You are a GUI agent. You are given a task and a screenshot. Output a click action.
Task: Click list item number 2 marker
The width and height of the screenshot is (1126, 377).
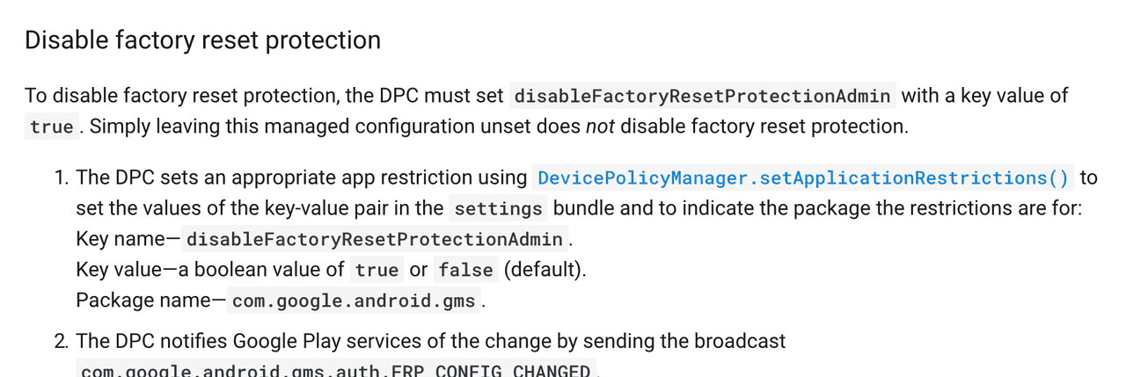pos(61,341)
